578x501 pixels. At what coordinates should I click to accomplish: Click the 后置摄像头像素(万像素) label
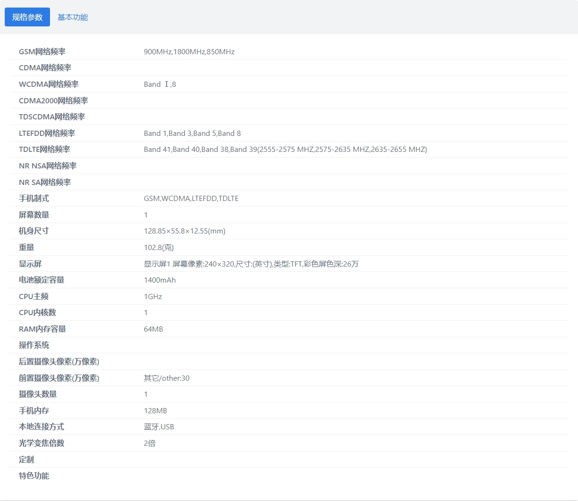tap(59, 361)
